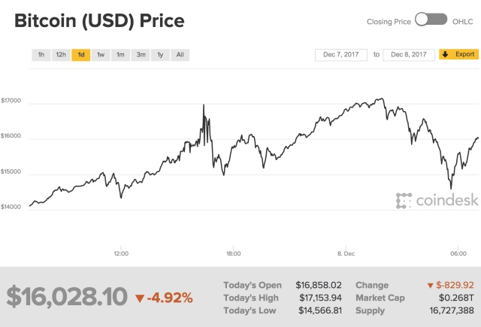Click the price spike peak near 18:00
481x327 pixels.
click(204, 105)
